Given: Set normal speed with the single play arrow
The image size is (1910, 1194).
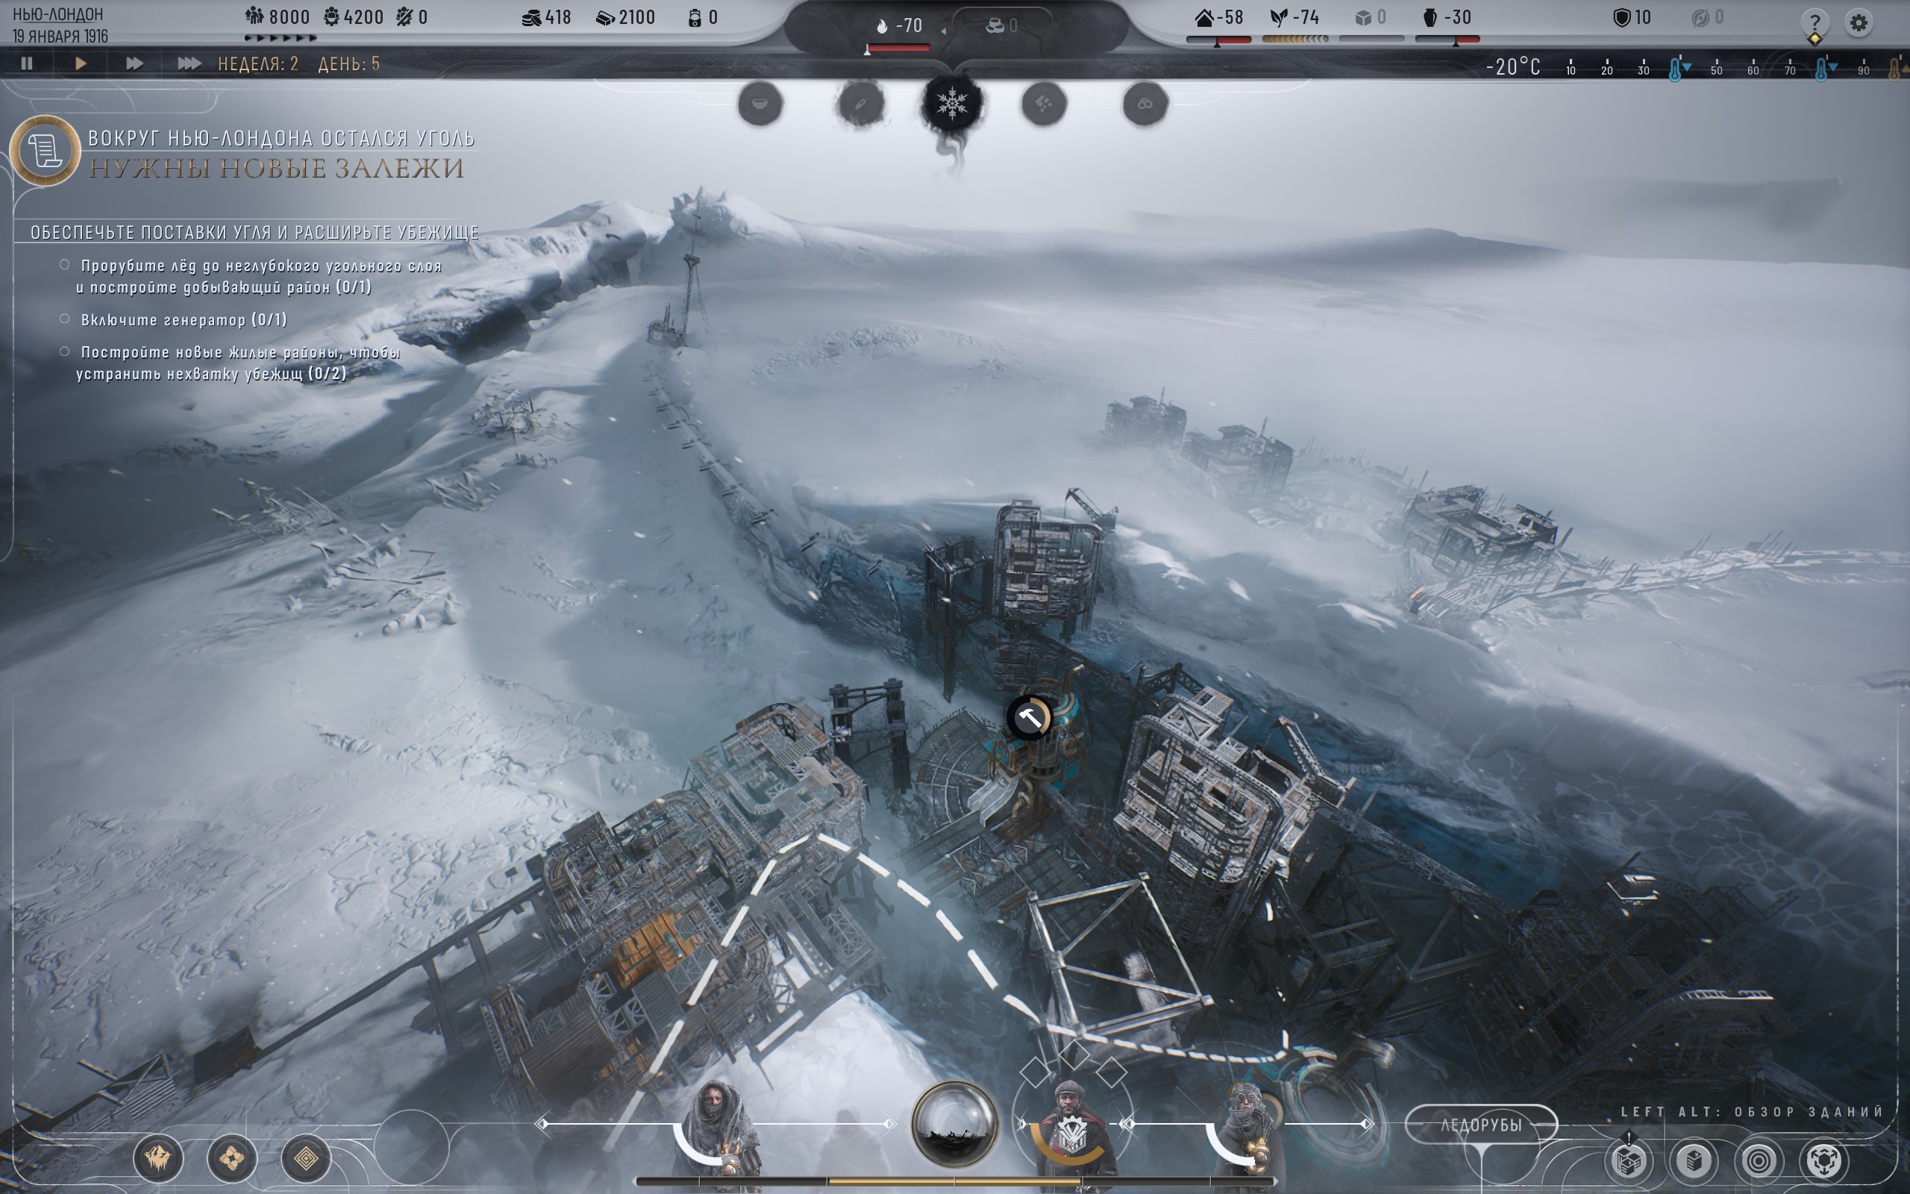Looking at the screenshot, I should pos(80,63).
